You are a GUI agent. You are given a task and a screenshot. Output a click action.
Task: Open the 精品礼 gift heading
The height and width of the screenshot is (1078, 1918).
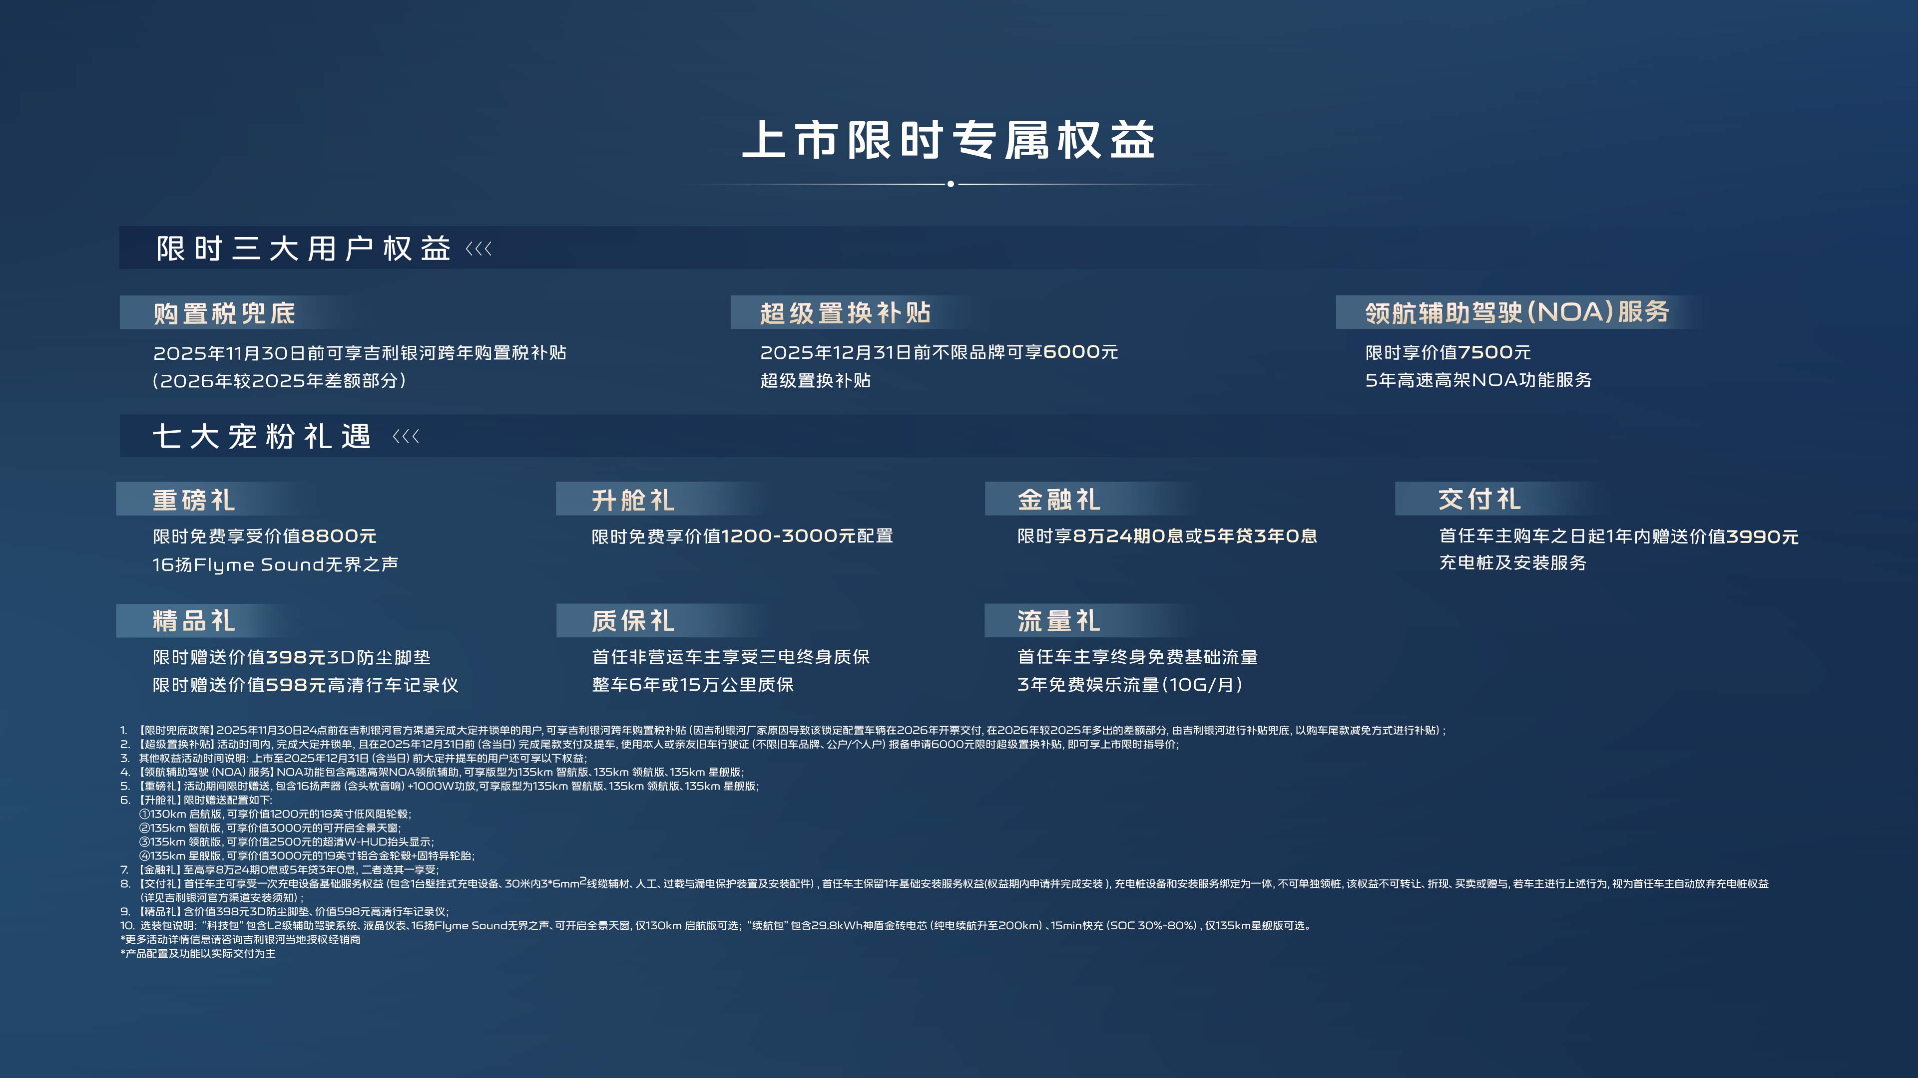click(194, 620)
